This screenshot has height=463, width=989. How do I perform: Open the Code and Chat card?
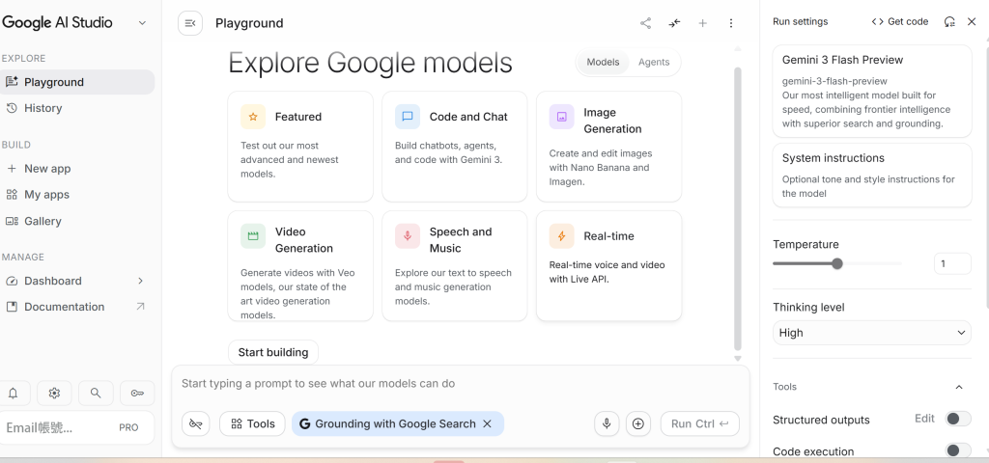[454, 147]
